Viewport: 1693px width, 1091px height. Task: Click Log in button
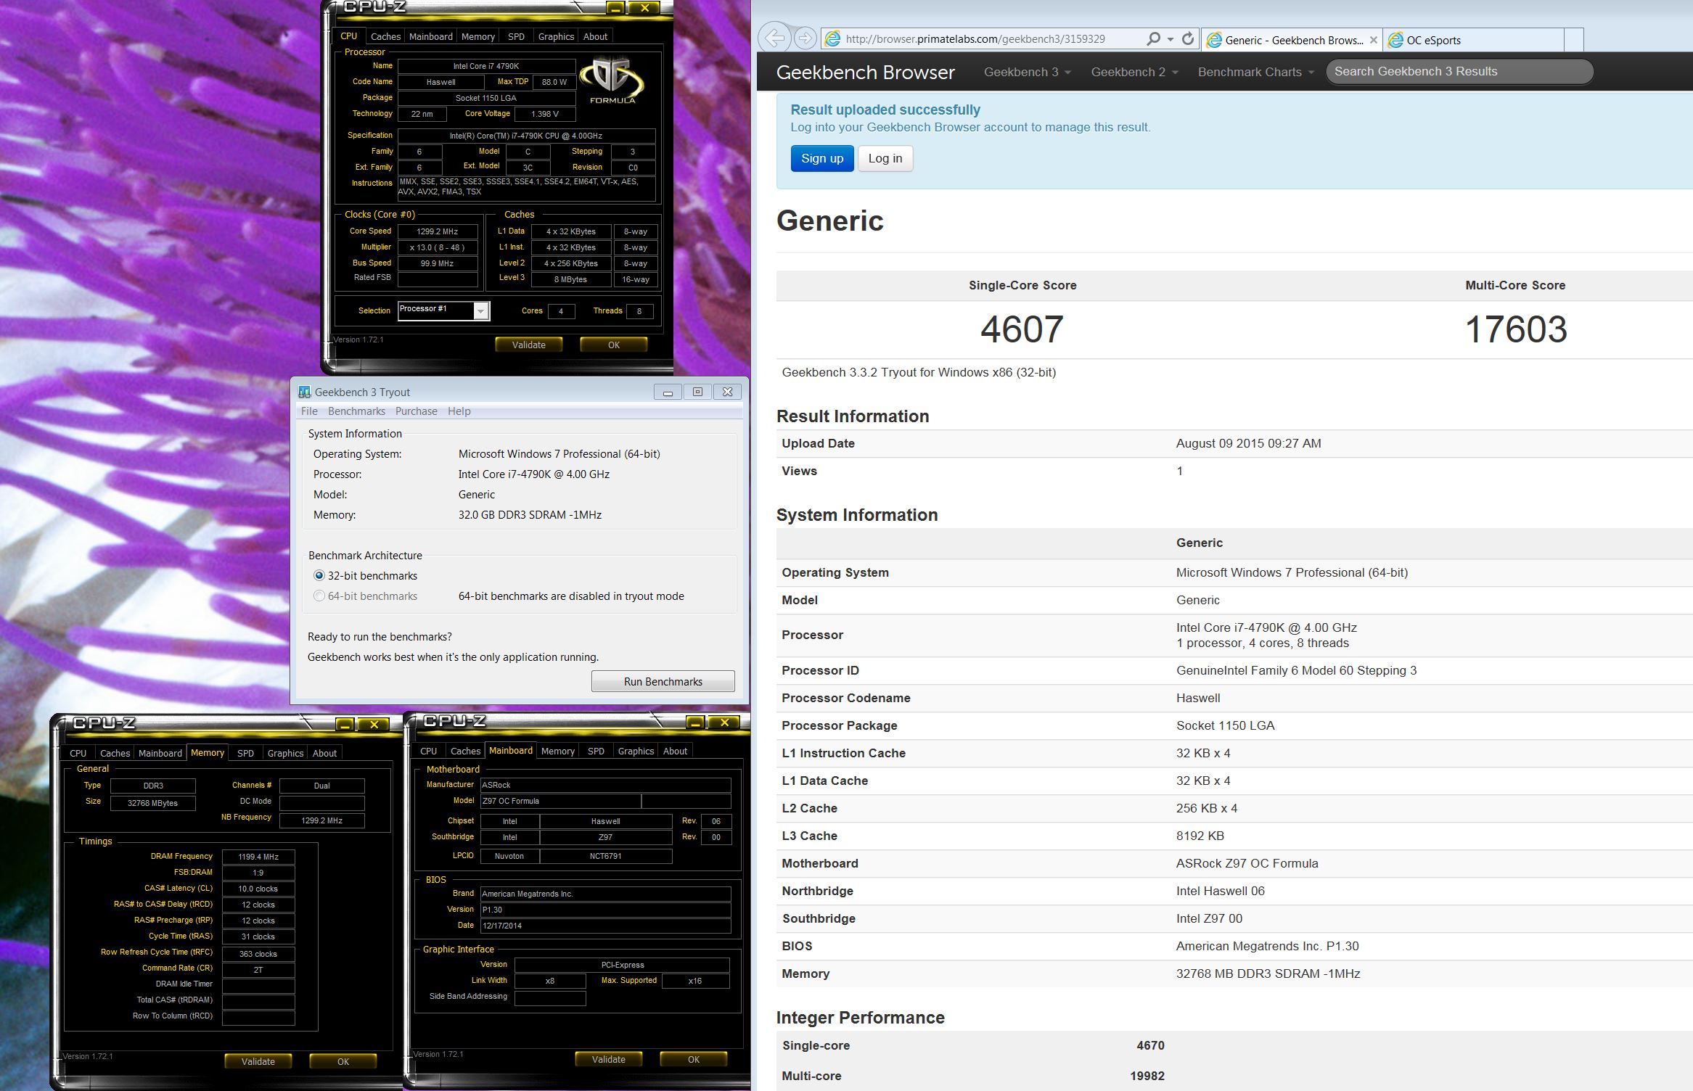click(885, 158)
